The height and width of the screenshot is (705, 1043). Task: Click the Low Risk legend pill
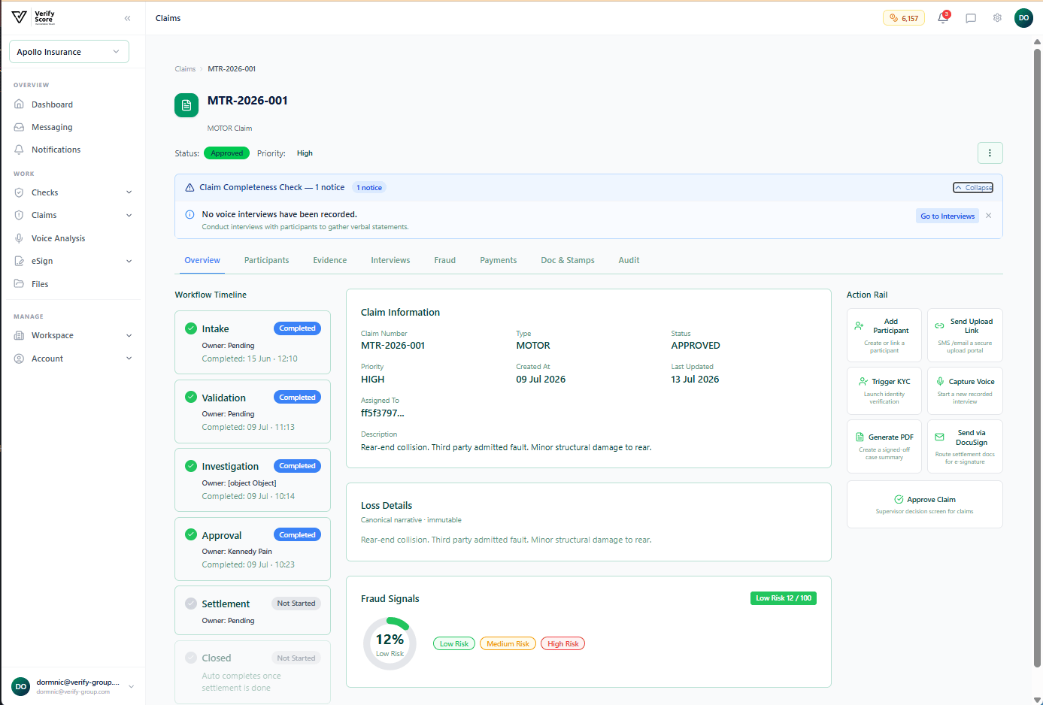[454, 644]
